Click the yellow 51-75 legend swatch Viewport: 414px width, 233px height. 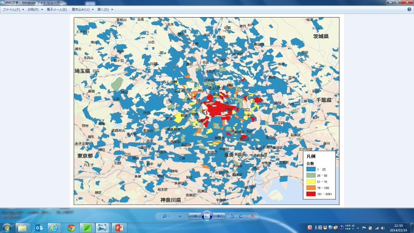point(310,182)
